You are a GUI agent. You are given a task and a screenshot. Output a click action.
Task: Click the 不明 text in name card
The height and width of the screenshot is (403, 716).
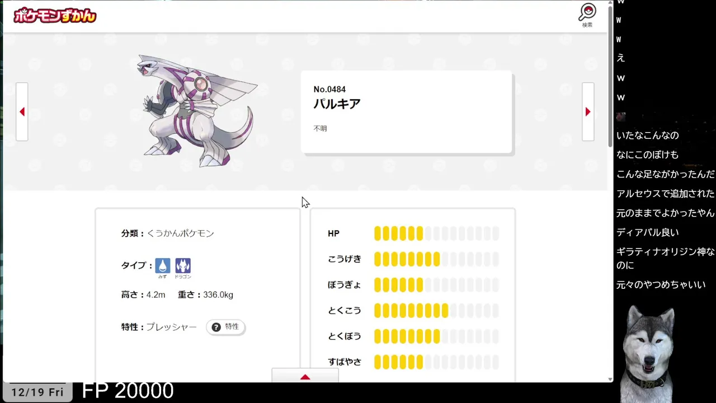320,128
